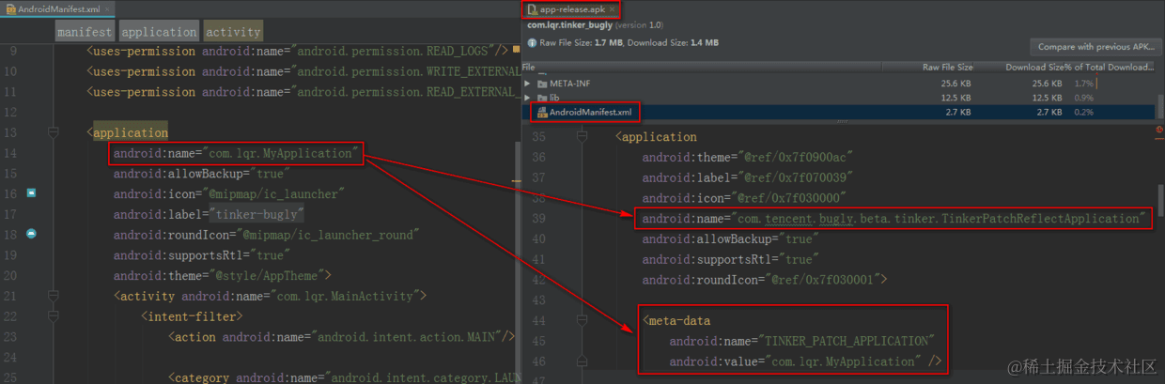The height and width of the screenshot is (384, 1165).
Task: Click the app-release.apk tab file icon
Action: click(x=533, y=8)
